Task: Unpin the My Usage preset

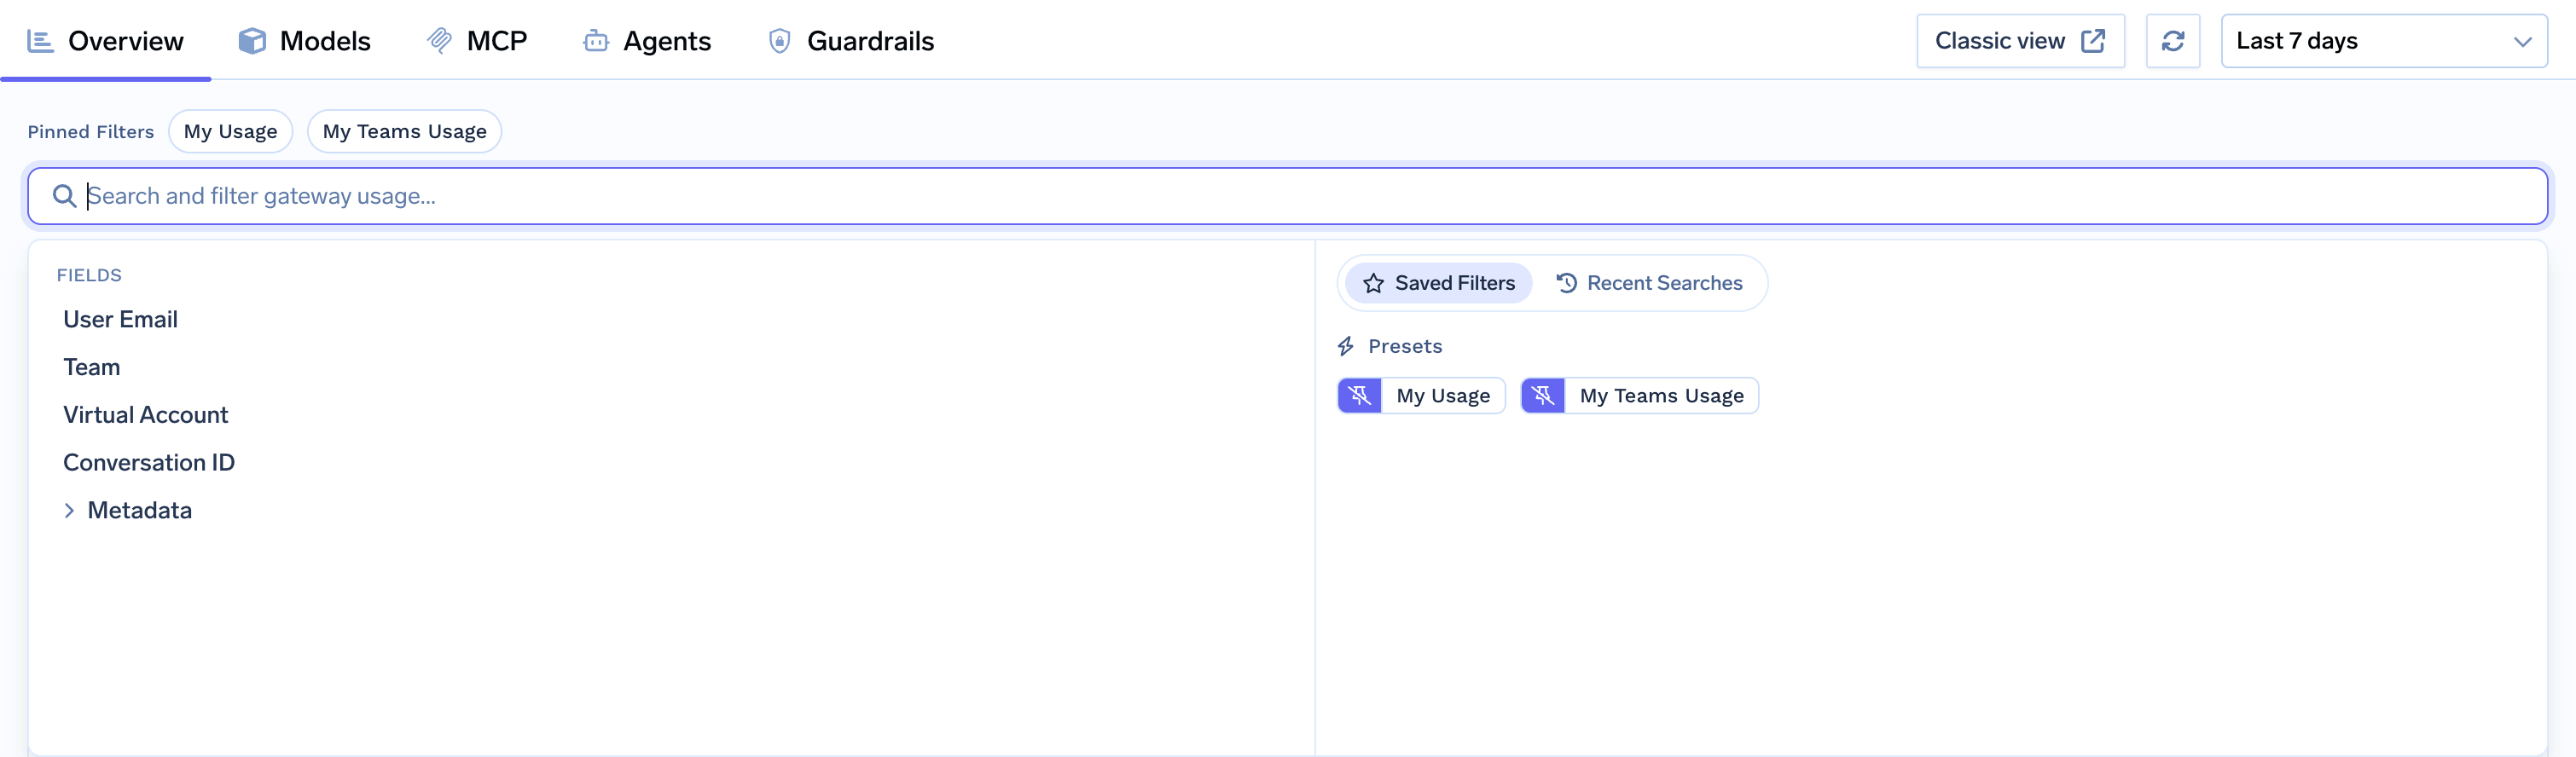Action: point(1360,396)
